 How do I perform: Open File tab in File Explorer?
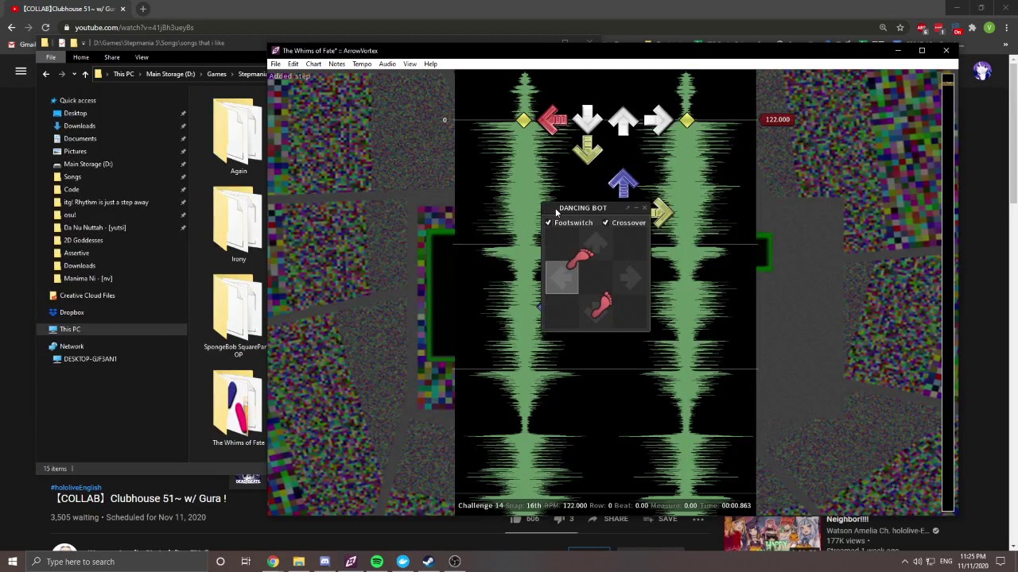click(51, 57)
